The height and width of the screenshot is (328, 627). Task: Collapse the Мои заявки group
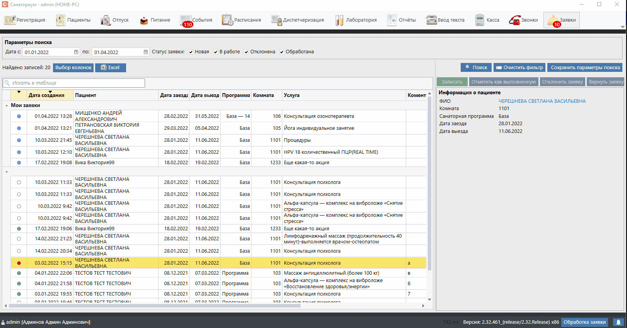pyautogui.click(x=7, y=105)
